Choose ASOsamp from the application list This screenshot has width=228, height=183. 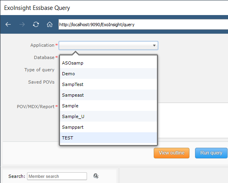click(108, 63)
